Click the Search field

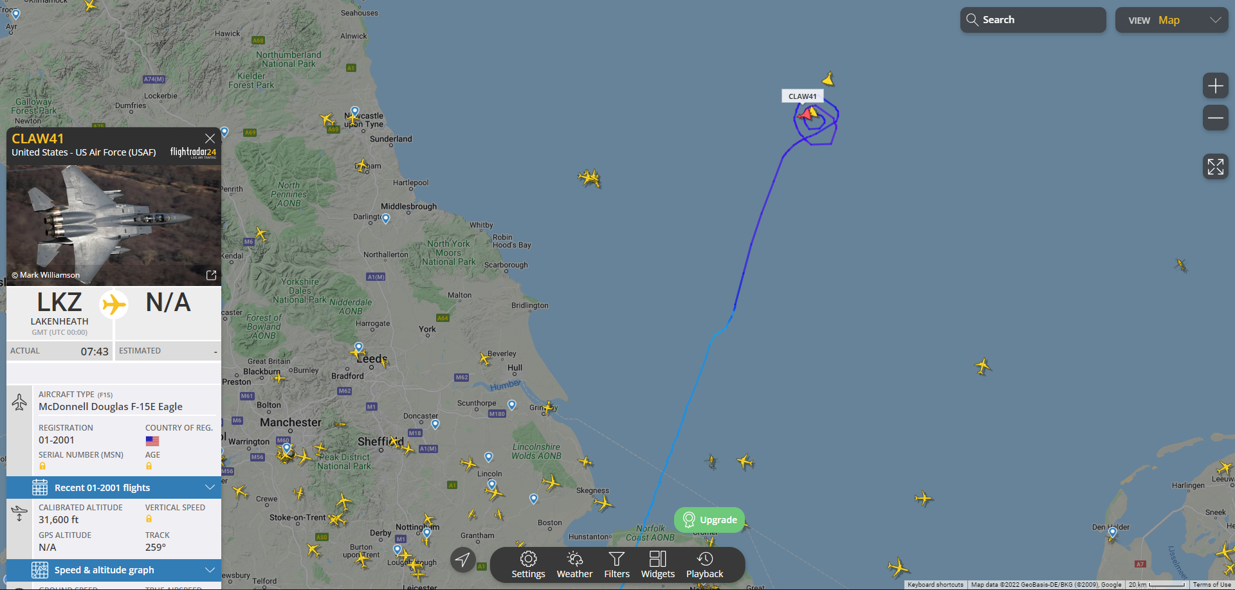click(x=1033, y=20)
